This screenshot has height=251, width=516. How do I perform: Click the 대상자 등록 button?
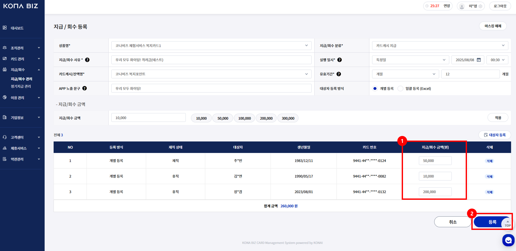point(495,135)
